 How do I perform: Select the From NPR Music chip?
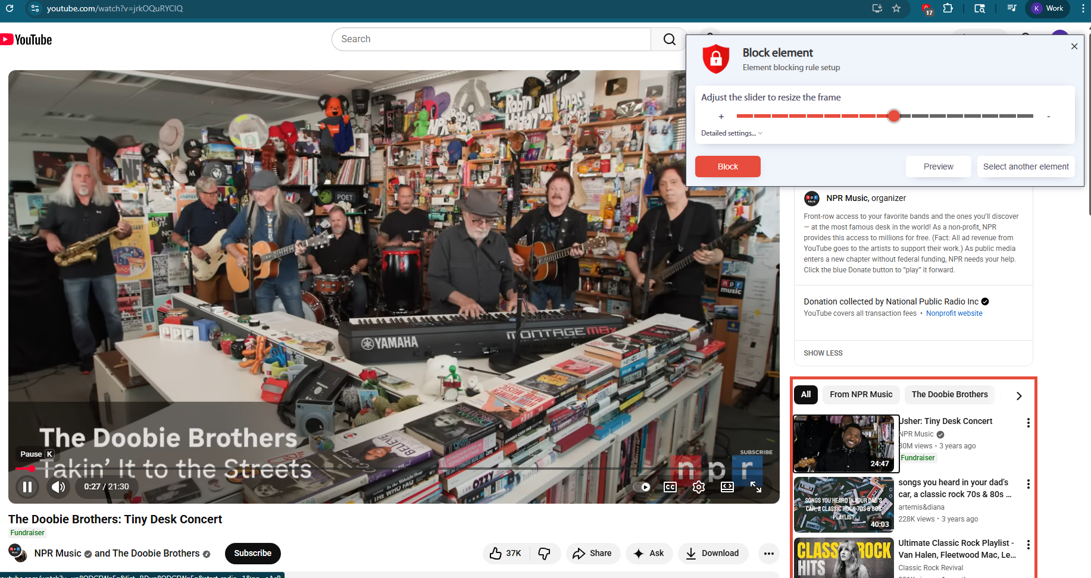pos(861,394)
